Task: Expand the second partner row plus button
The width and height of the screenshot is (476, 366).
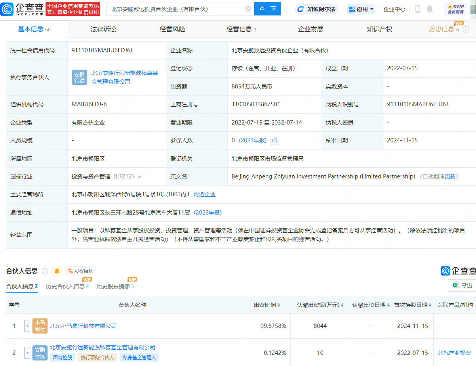Action: tap(27, 353)
